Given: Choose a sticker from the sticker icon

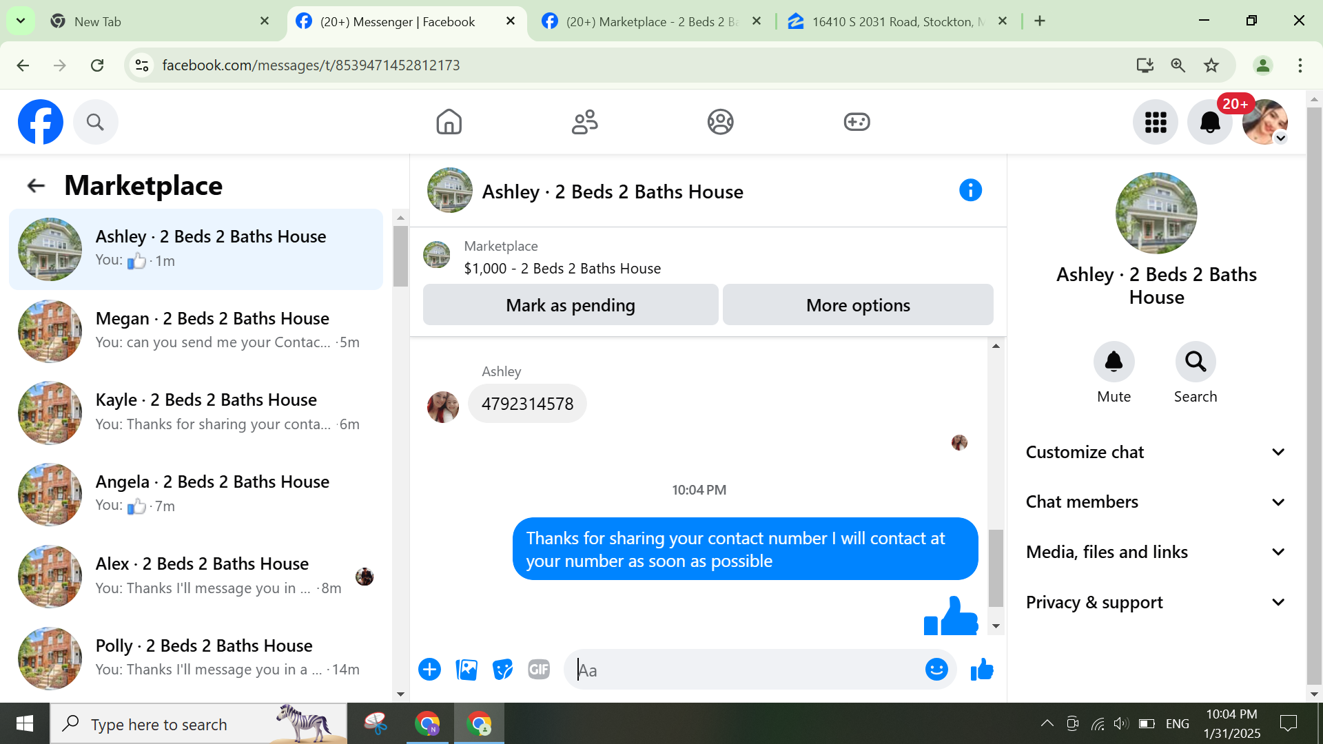Looking at the screenshot, I should coord(503,670).
